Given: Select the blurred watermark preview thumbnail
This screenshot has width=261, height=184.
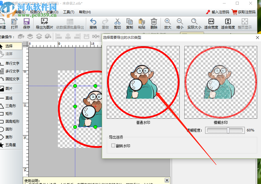Looking at the screenshot, I should click(x=220, y=82).
